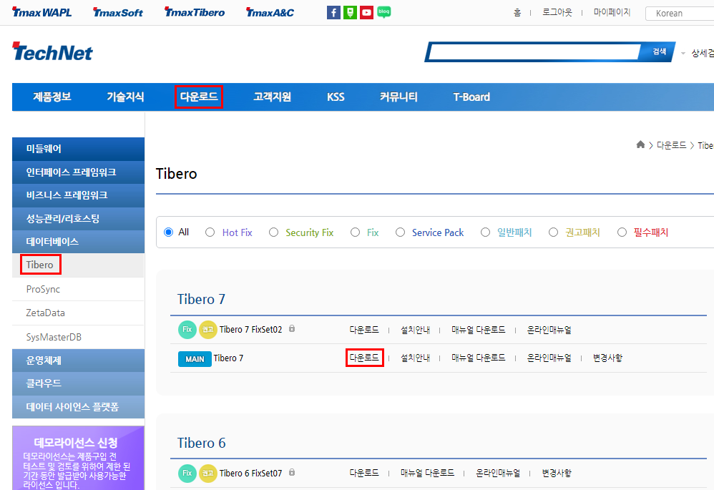The image size is (714, 490).
Task: Select the Service Pack radio button
Action: [400, 232]
